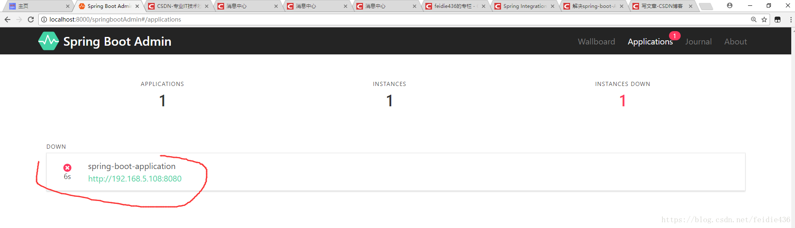Open the Chrome three-dot menu
Screen dimensions: 795x228
[791, 20]
